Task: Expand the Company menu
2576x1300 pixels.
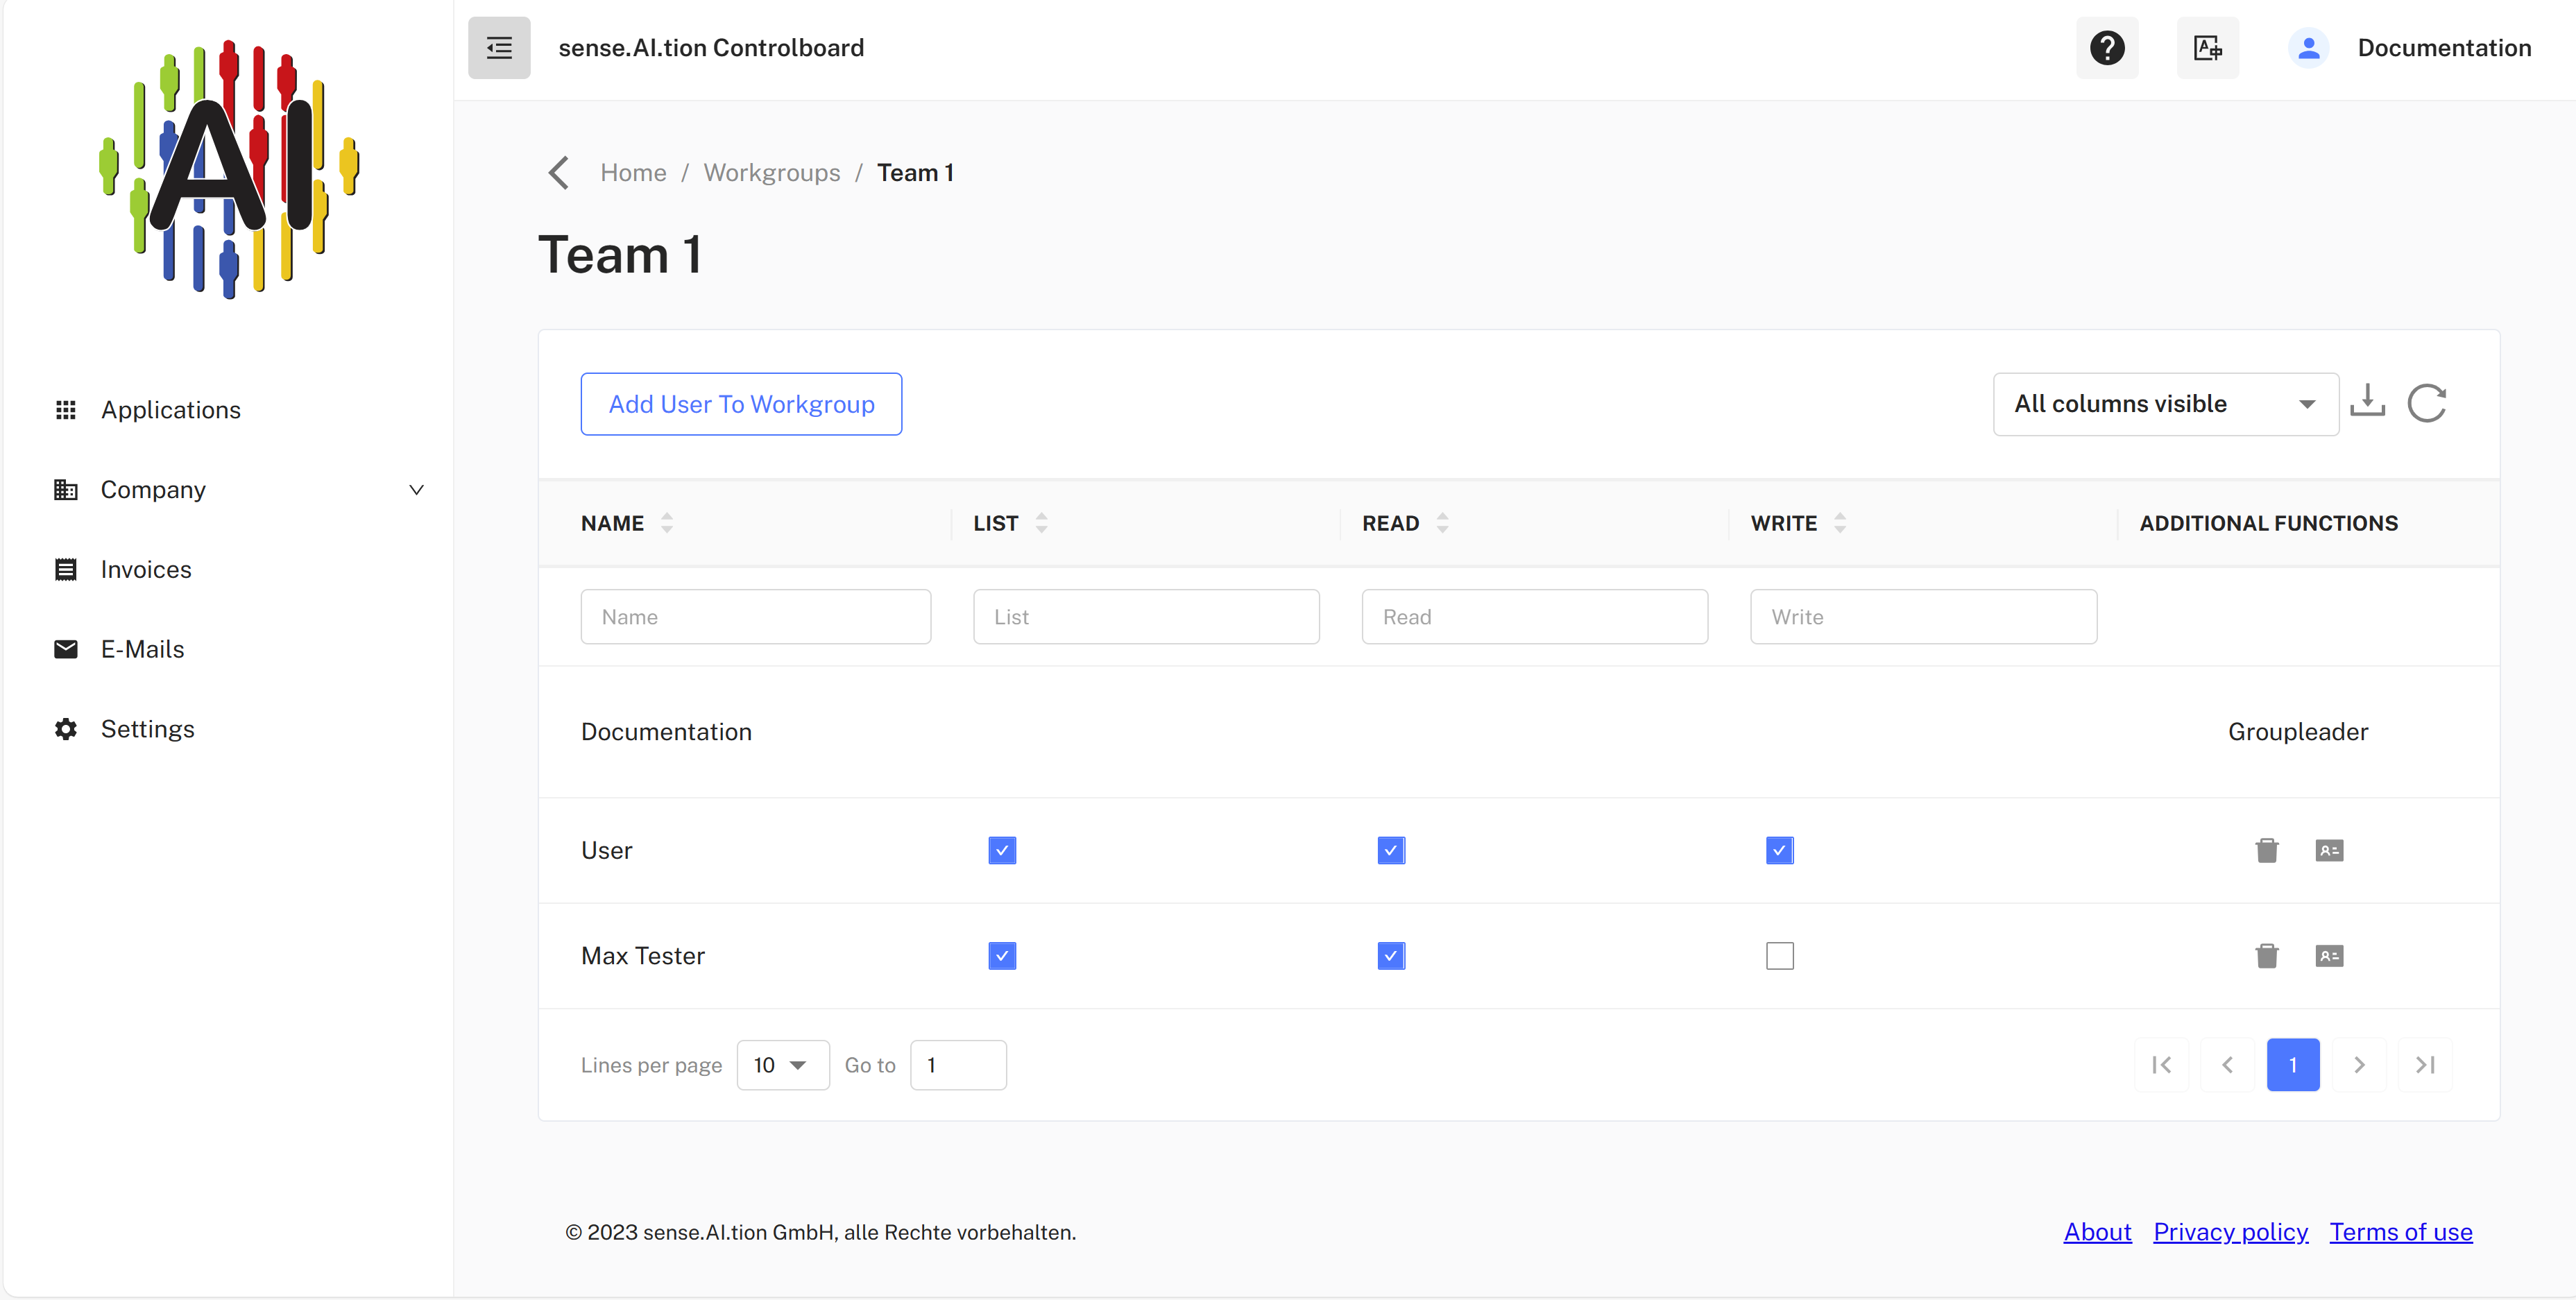Action: click(239, 490)
